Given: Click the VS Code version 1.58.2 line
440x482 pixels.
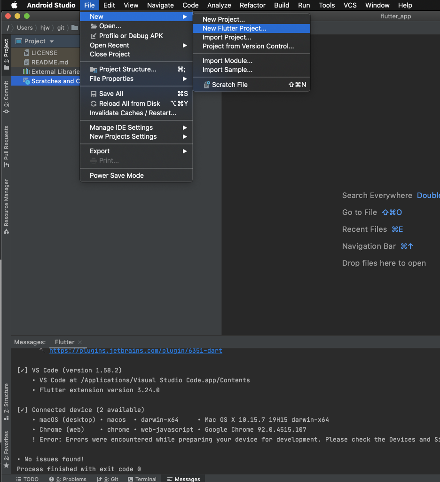Looking at the screenshot, I should tap(70, 371).
